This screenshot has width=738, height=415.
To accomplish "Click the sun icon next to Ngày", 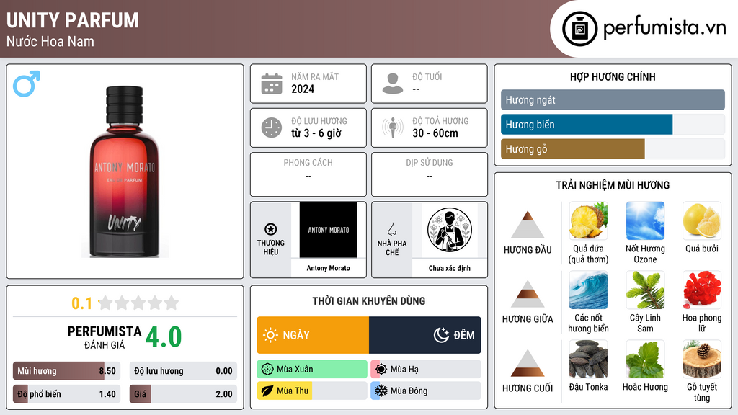I will pyautogui.click(x=271, y=335).
